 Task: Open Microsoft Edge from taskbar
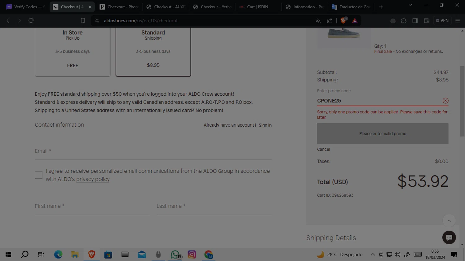(58, 254)
